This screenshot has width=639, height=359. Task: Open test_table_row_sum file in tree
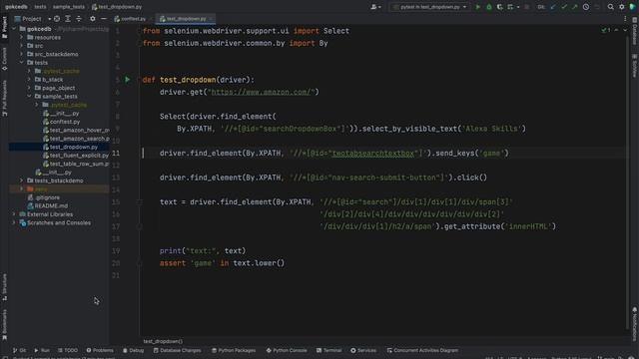tap(76, 164)
